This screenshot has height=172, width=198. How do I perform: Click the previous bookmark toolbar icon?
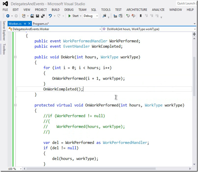click(146, 16)
